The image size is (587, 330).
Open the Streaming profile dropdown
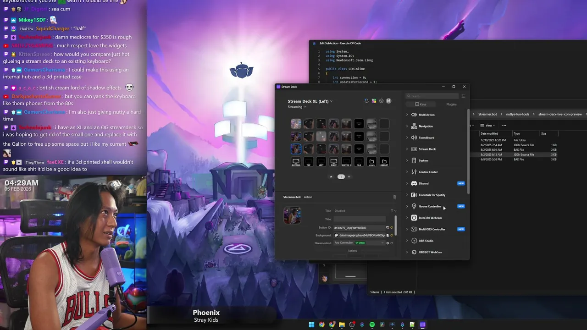(297, 107)
